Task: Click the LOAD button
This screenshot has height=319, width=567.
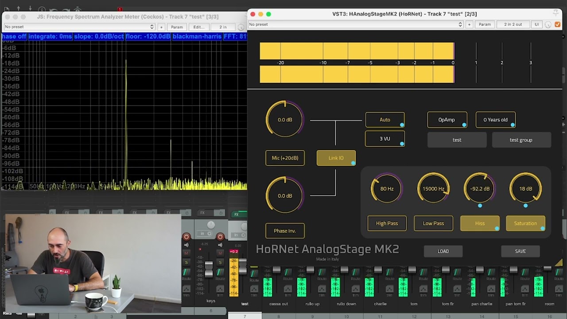Action: (x=443, y=251)
